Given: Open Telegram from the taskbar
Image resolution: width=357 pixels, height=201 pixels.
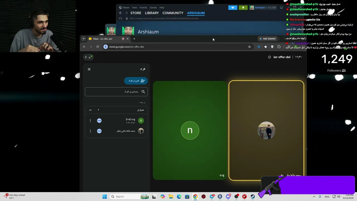Looking at the screenshot, I should pos(212,197).
